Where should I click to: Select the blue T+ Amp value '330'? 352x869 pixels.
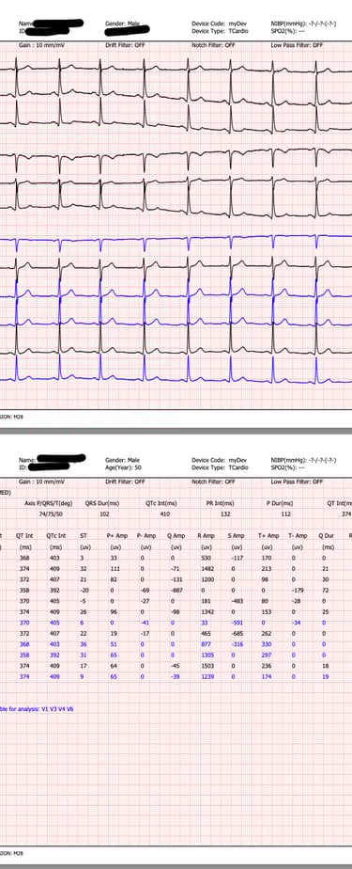pos(267,644)
